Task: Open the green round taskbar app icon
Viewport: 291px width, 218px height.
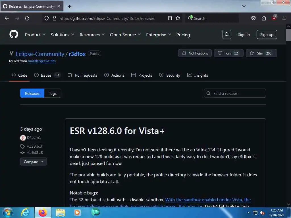Action: tap(95, 212)
